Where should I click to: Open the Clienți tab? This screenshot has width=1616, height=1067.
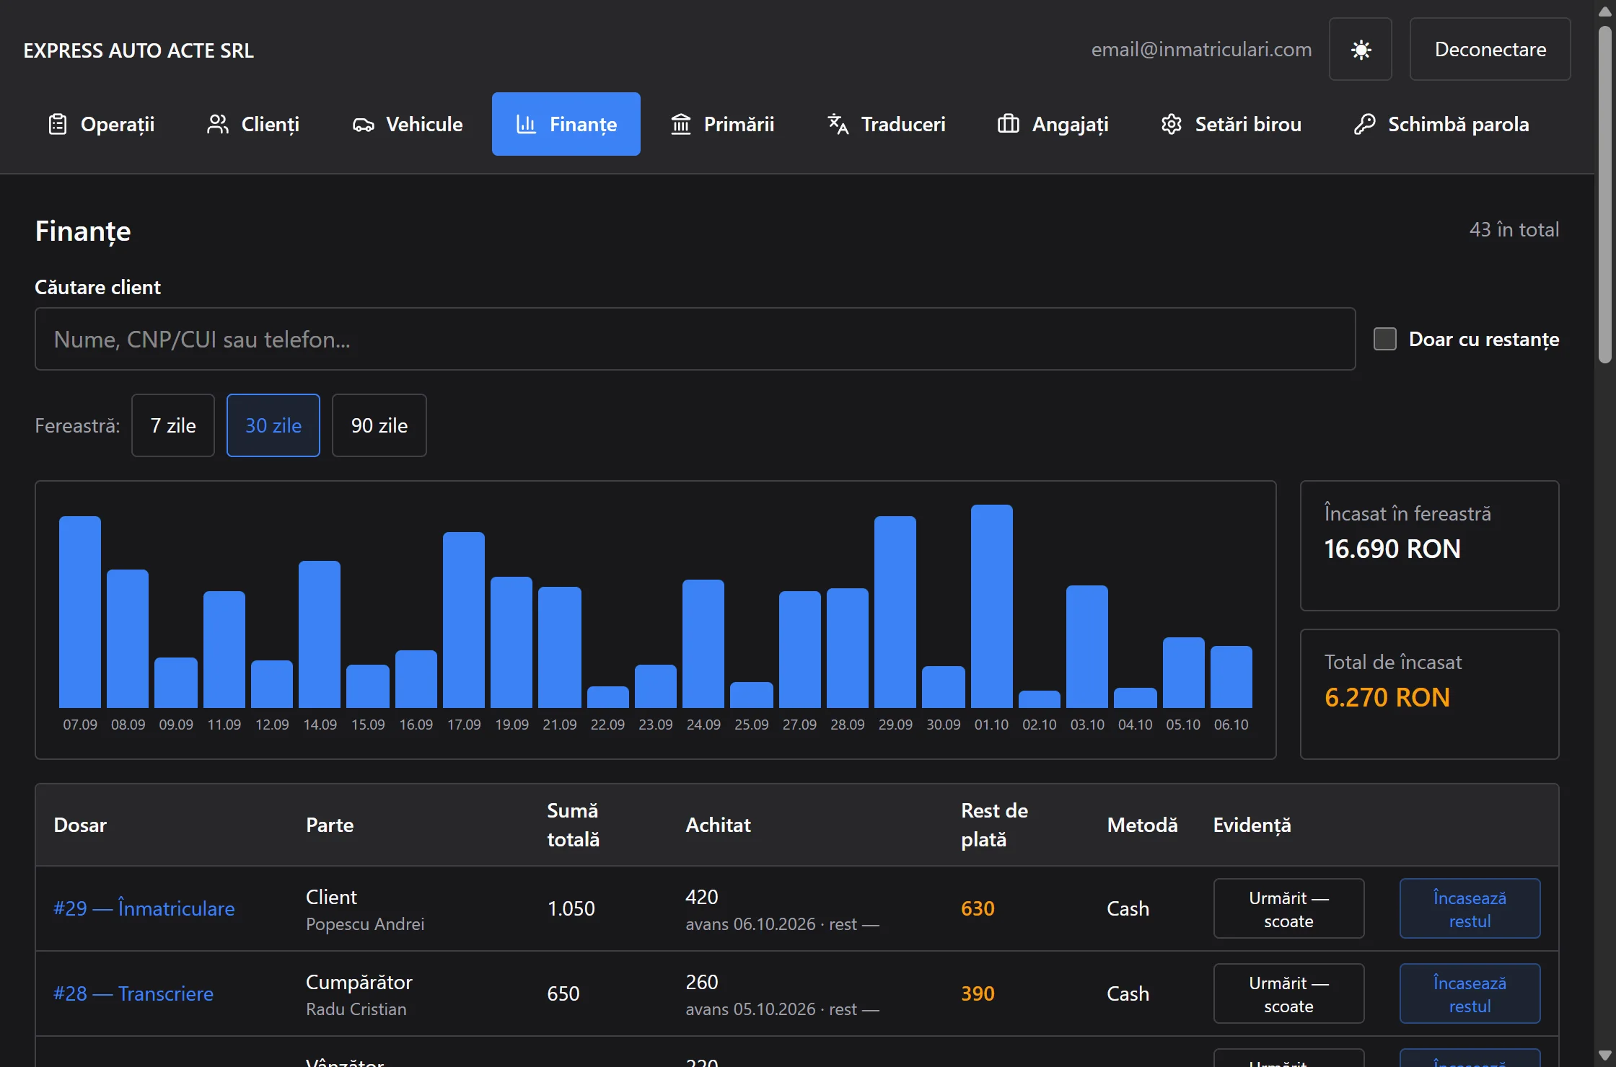253,124
